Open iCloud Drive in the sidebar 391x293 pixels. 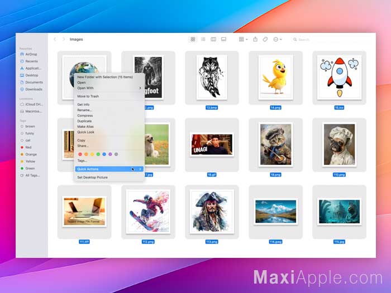(31, 104)
